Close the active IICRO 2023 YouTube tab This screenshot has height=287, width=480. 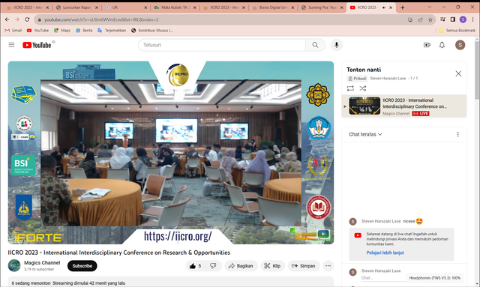tap(391, 7)
